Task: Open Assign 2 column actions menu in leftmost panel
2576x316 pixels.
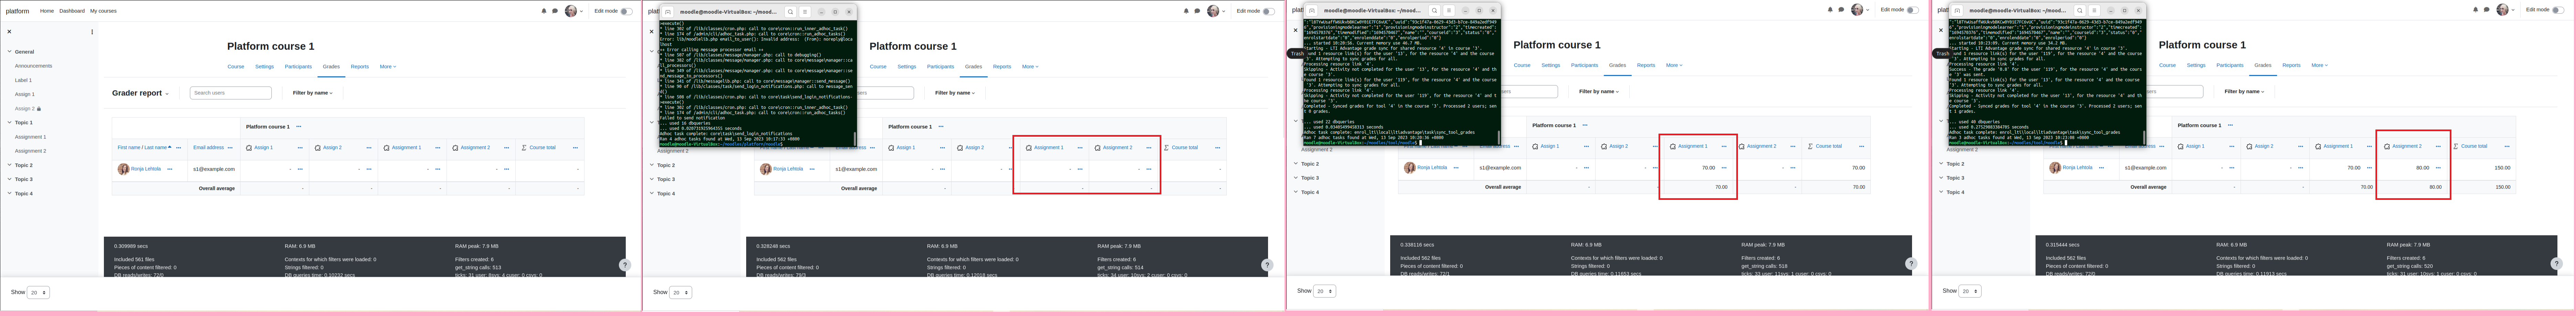Action: point(369,148)
